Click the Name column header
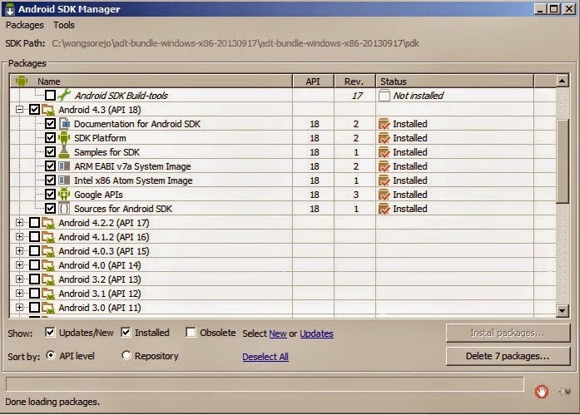Viewport: 580px width, 415px height. (151, 81)
